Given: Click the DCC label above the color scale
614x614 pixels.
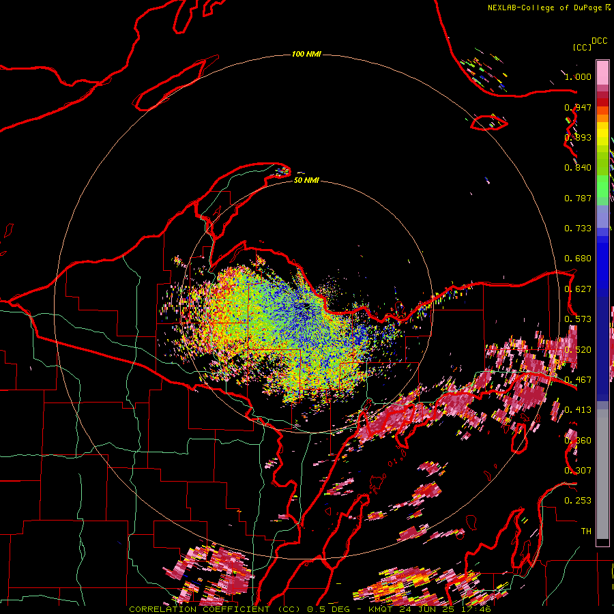Looking at the screenshot, I should point(600,41).
